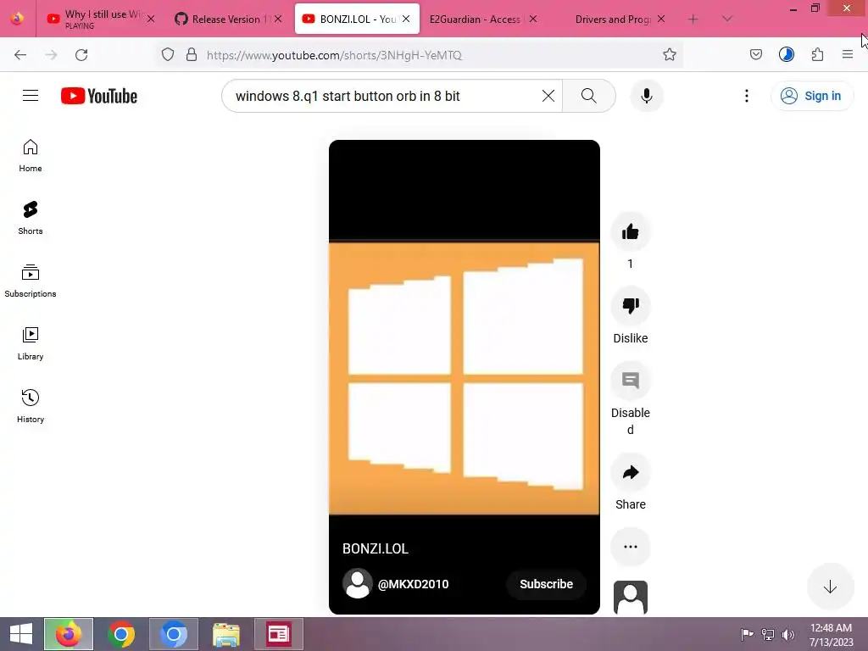Open red news app on taskbar
The width and height of the screenshot is (868, 651).
tap(278, 634)
